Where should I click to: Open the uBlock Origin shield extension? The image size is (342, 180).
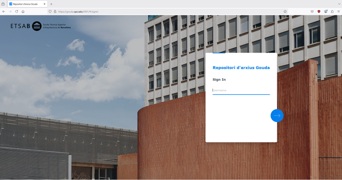click(x=319, y=12)
